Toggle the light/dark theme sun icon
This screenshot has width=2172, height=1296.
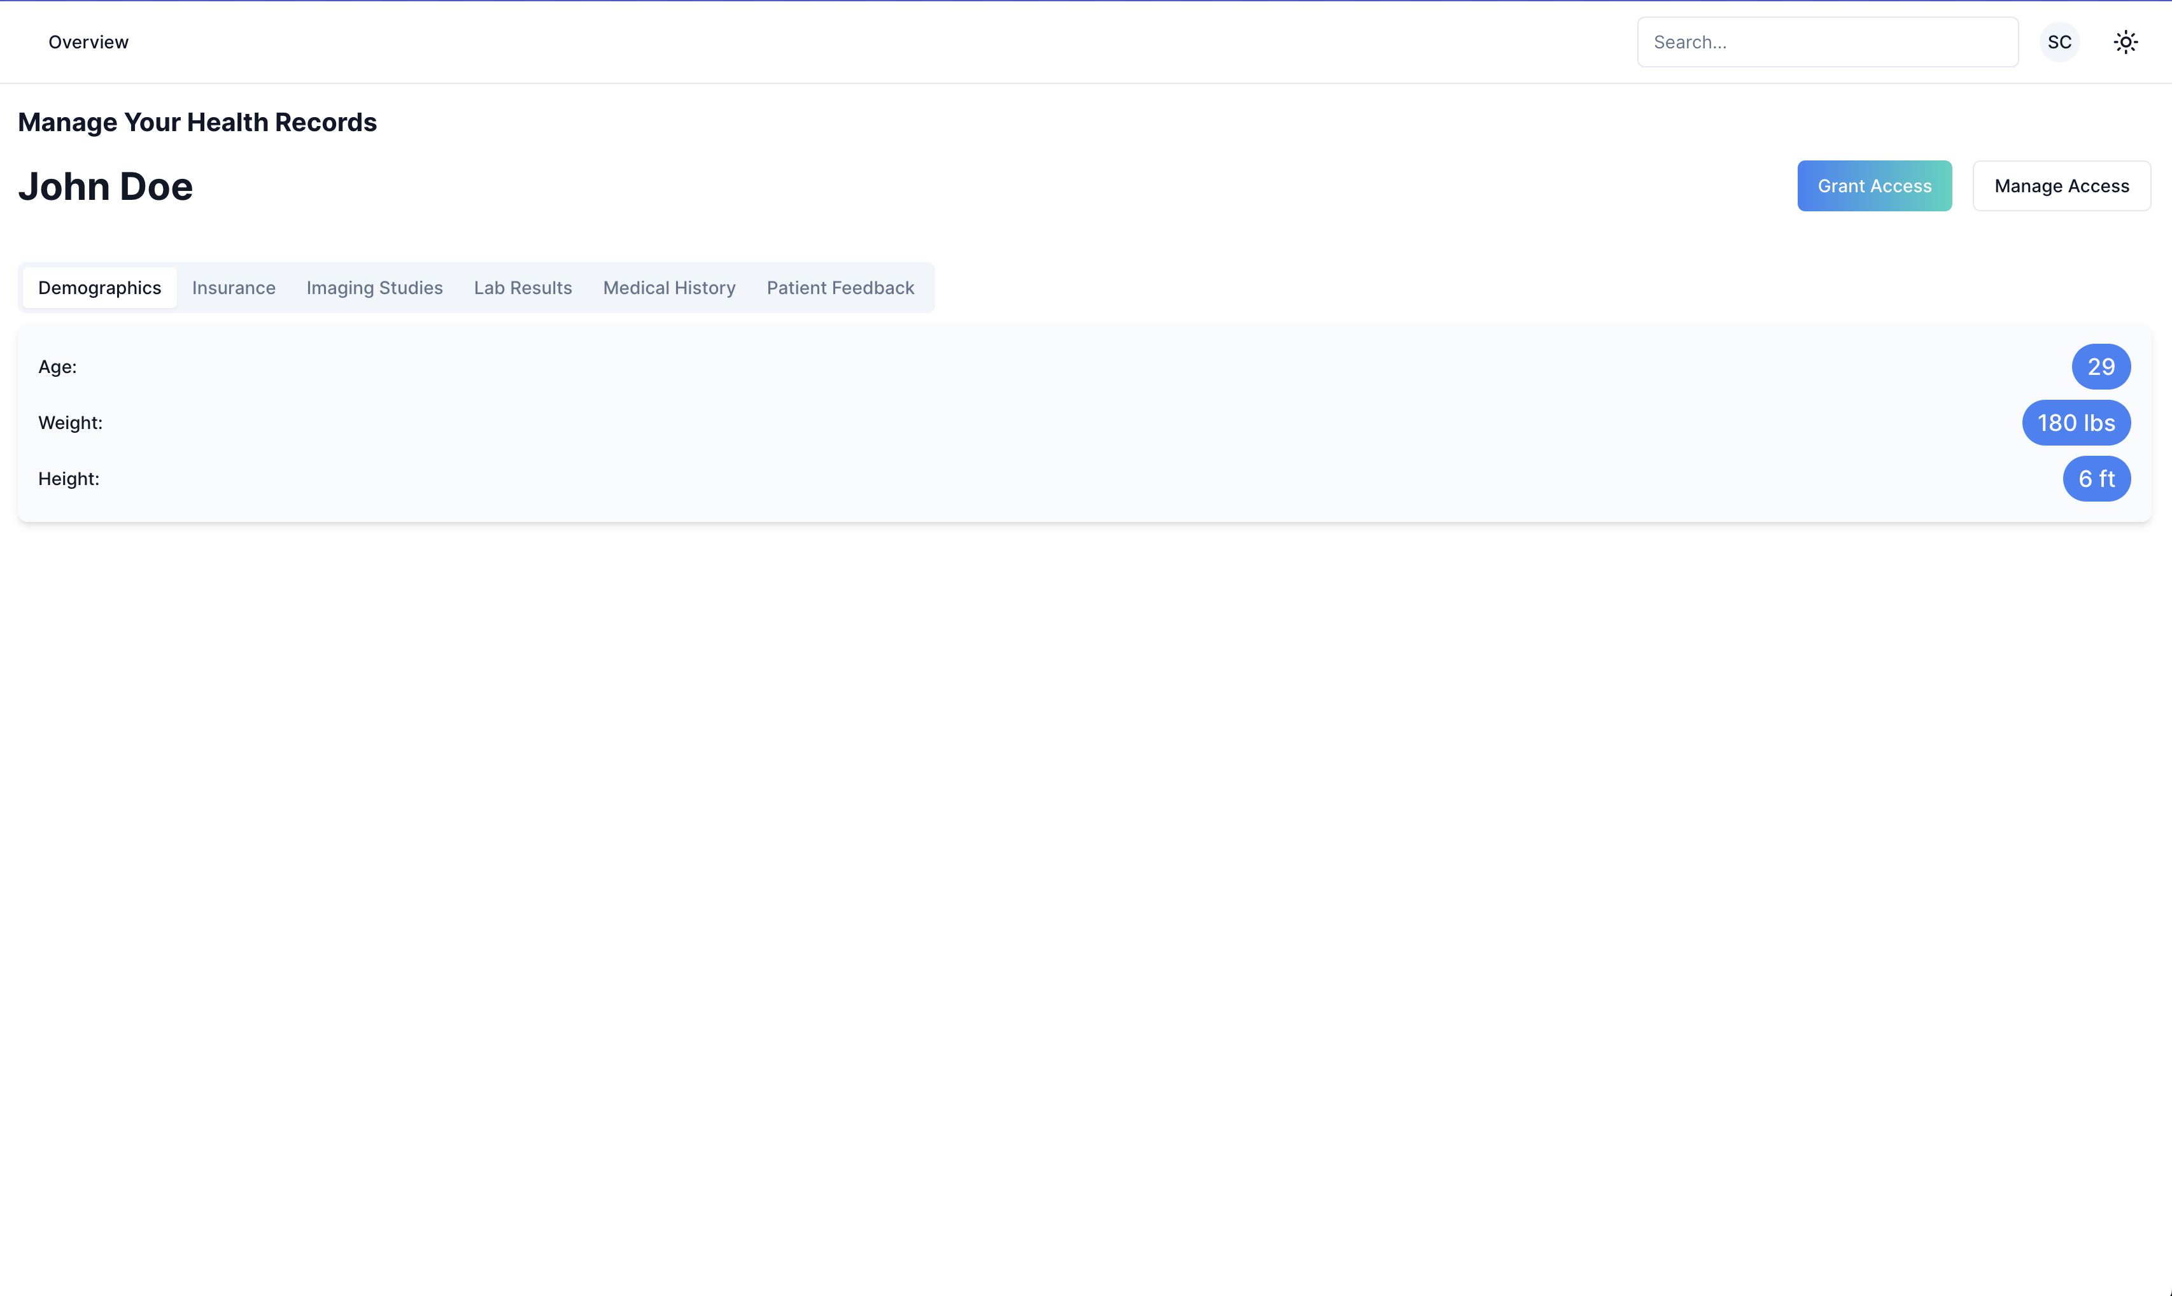pos(2125,42)
